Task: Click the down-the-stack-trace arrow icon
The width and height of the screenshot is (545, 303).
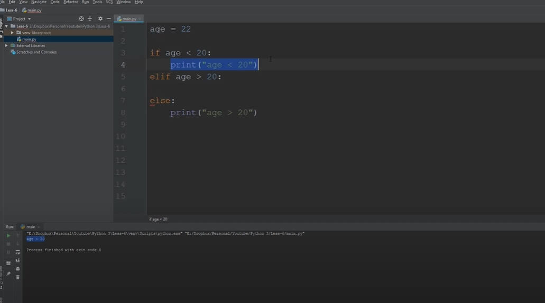Action: pyautogui.click(x=18, y=244)
